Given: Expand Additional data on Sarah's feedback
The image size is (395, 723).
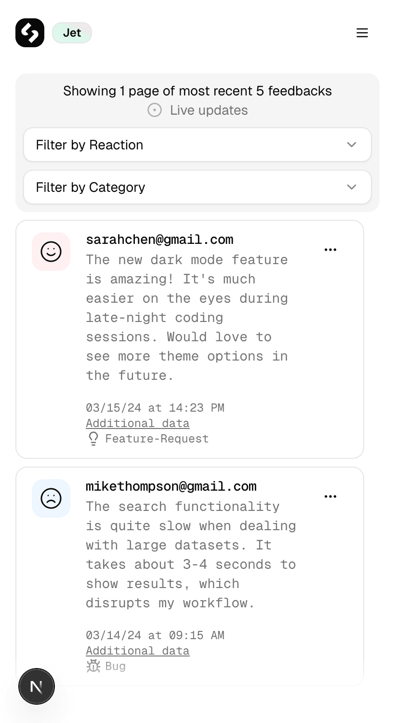Looking at the screenshot, I should click(137, 423).
